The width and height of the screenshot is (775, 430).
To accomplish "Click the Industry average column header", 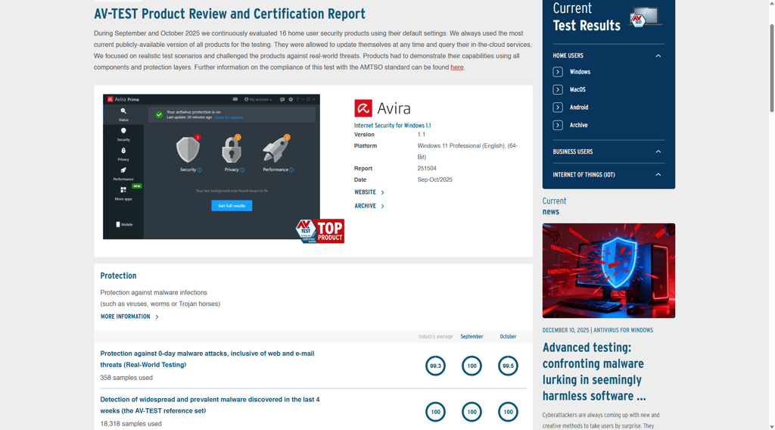I will (435, 337).
